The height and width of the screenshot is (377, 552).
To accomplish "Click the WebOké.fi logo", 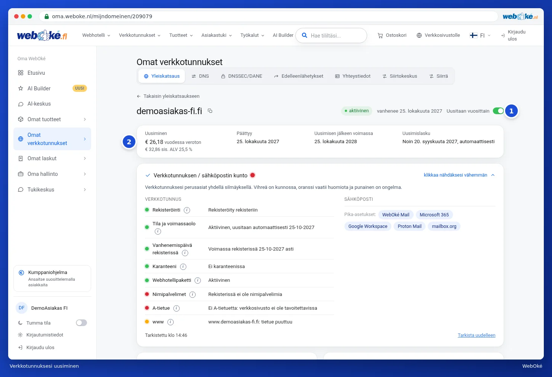I will pos(42,35).
